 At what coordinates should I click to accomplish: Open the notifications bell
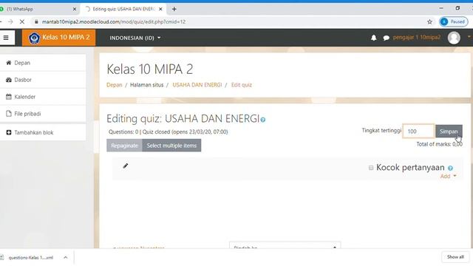[373, 38]
